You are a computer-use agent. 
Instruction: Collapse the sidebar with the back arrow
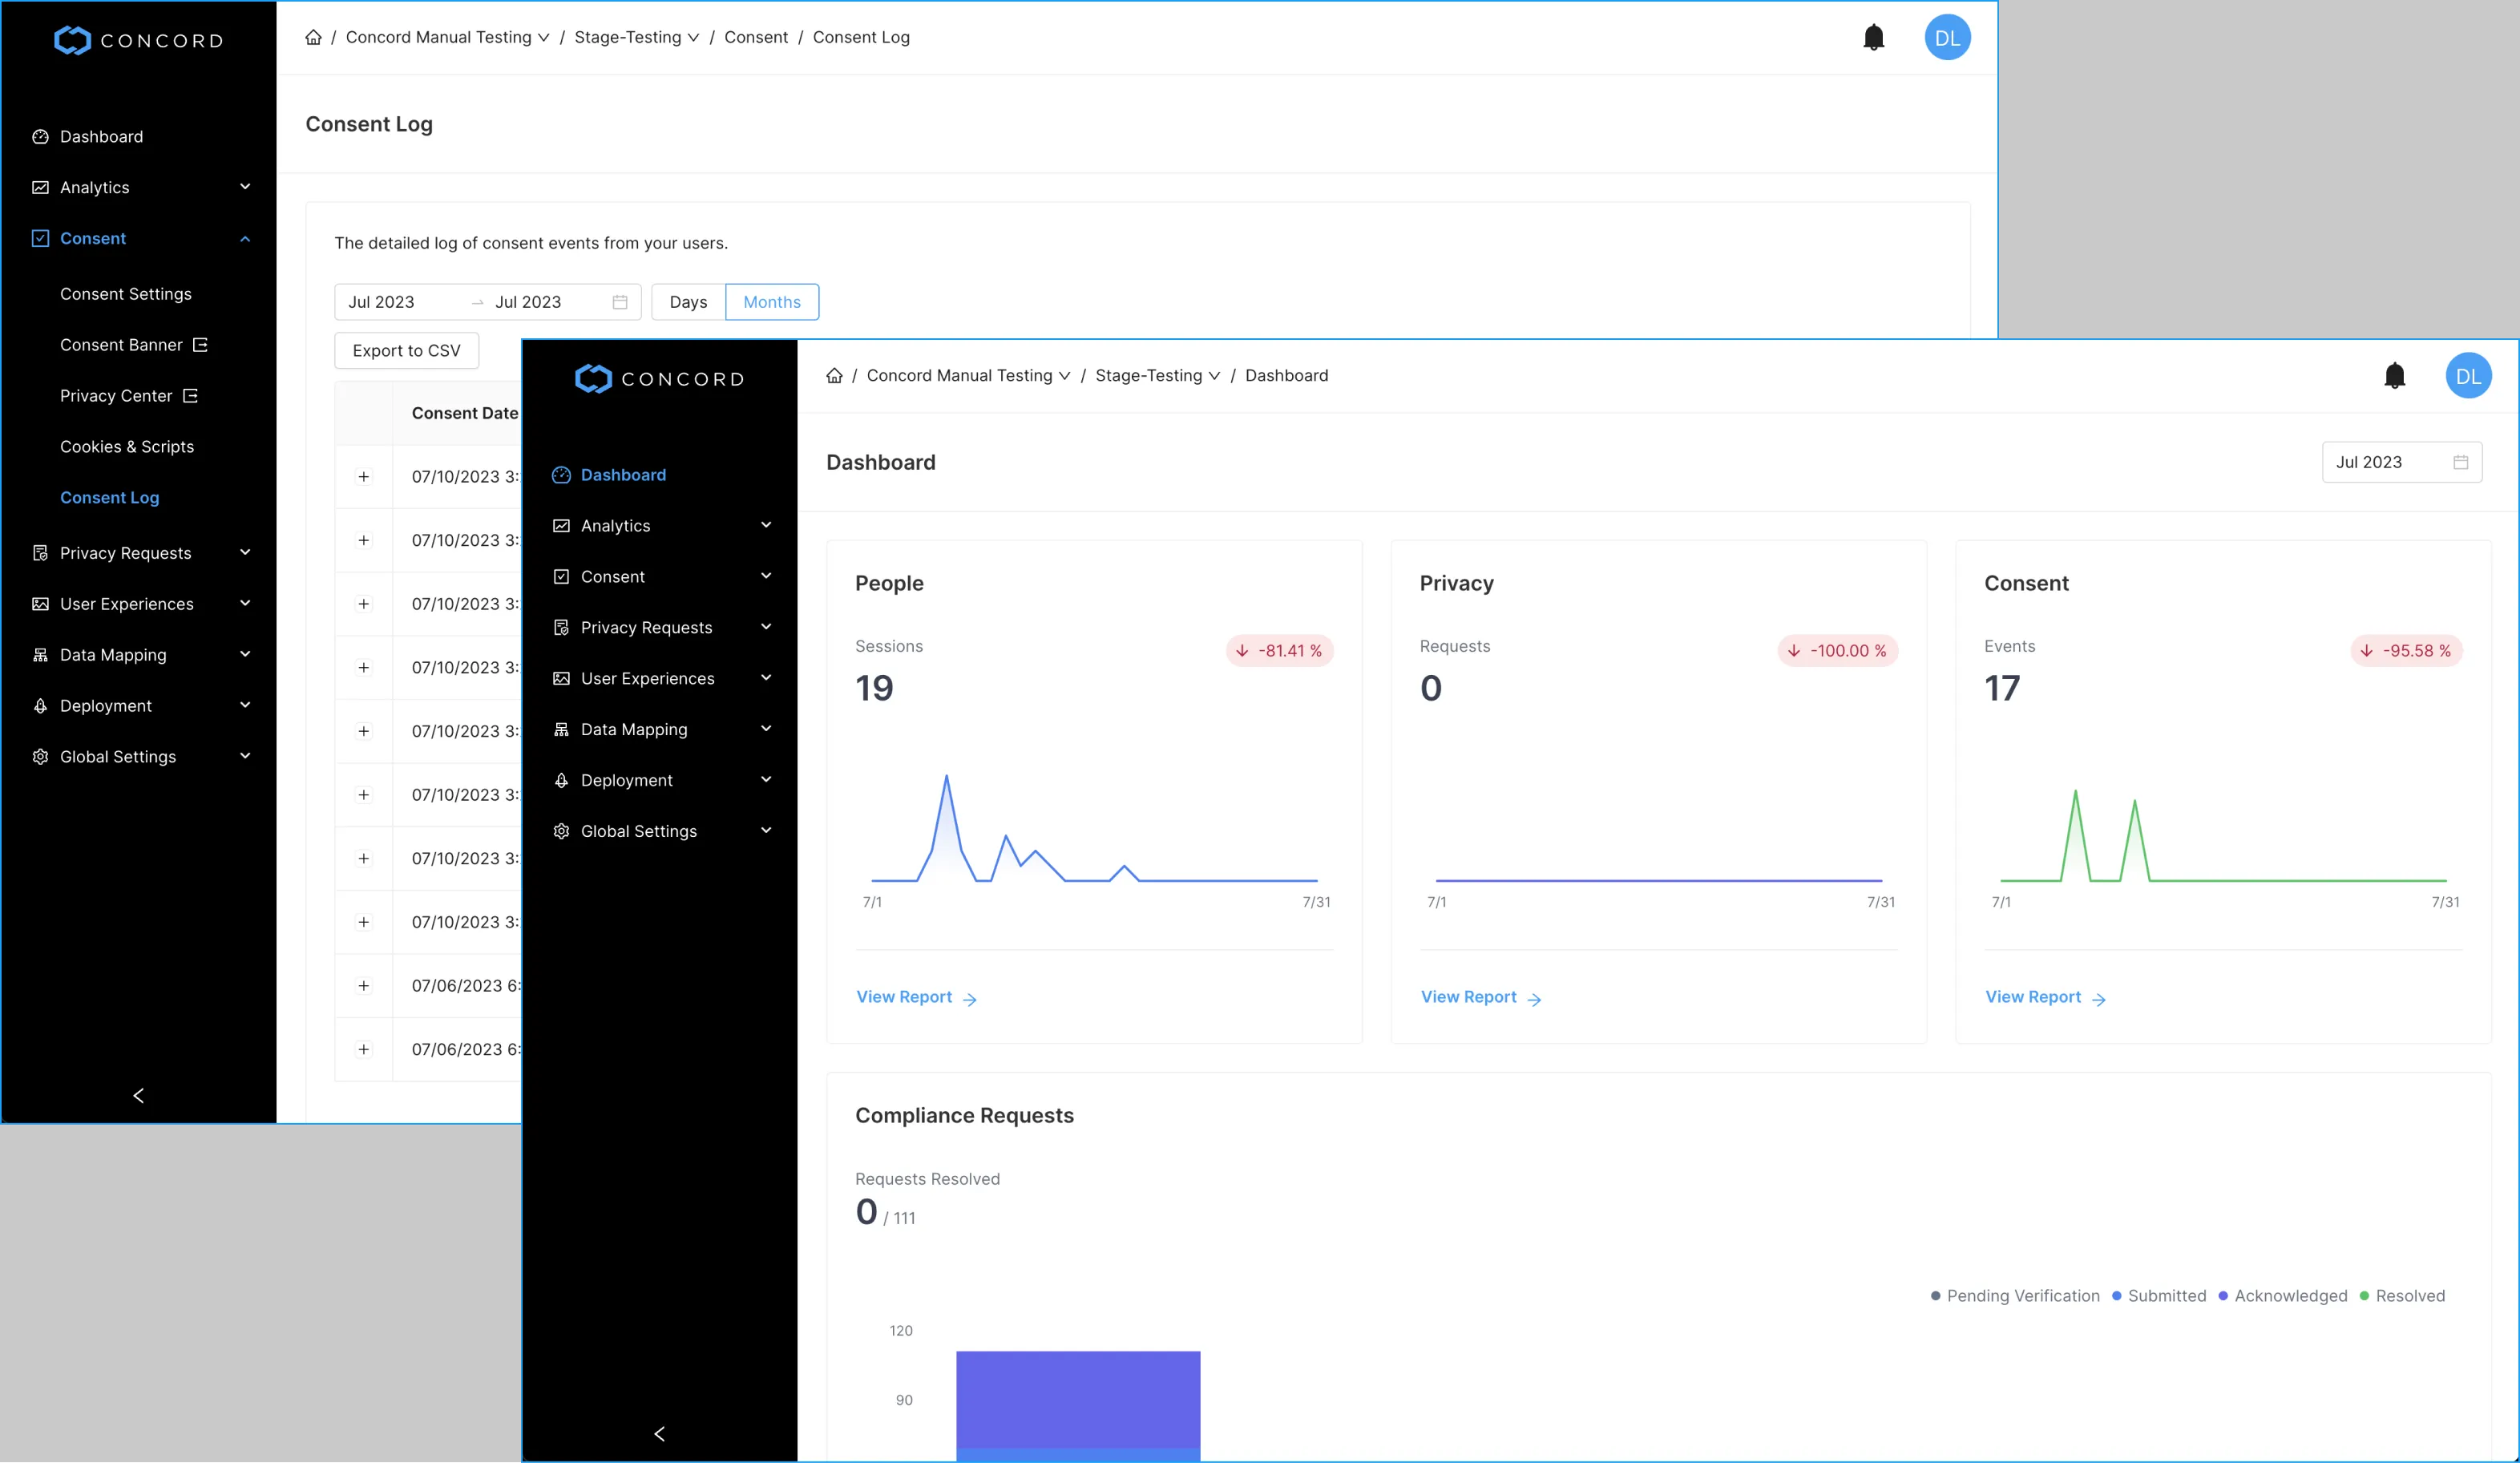click(659, 1433)
